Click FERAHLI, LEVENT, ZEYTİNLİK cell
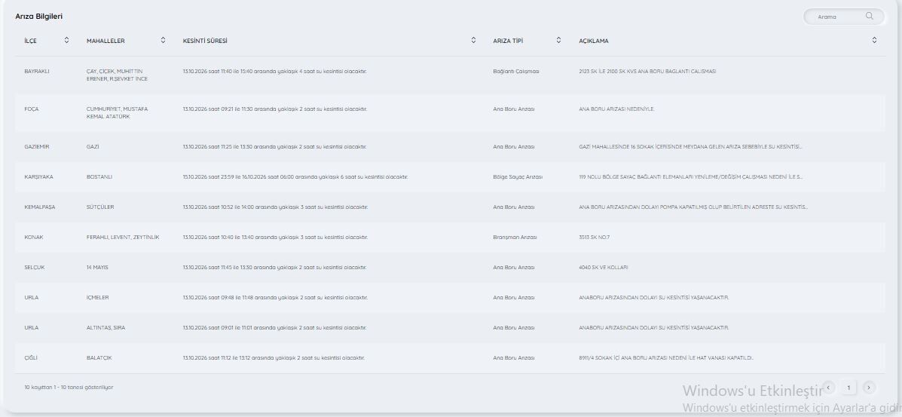The image size is (902, 417). point(123,238)
